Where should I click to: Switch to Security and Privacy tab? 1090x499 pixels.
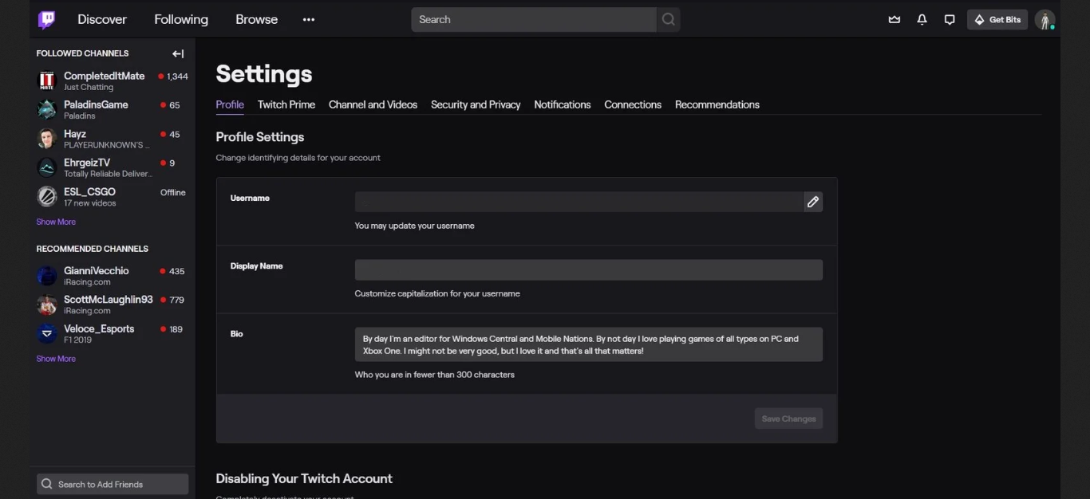point(476,104)
